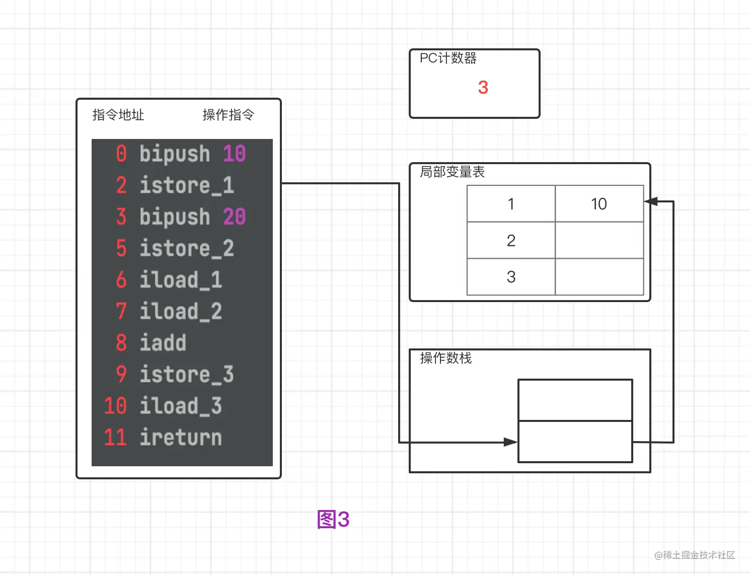
Task: Select the local variable index cell 1
Action: click(511, 203)
